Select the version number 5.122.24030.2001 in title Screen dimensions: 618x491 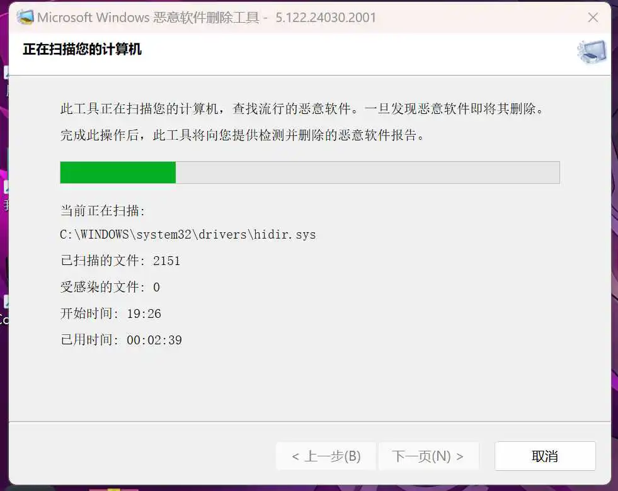326,18
